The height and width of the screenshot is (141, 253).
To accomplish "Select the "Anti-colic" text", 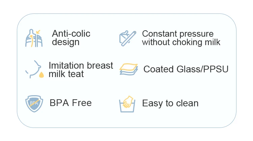I will (71, 34).
